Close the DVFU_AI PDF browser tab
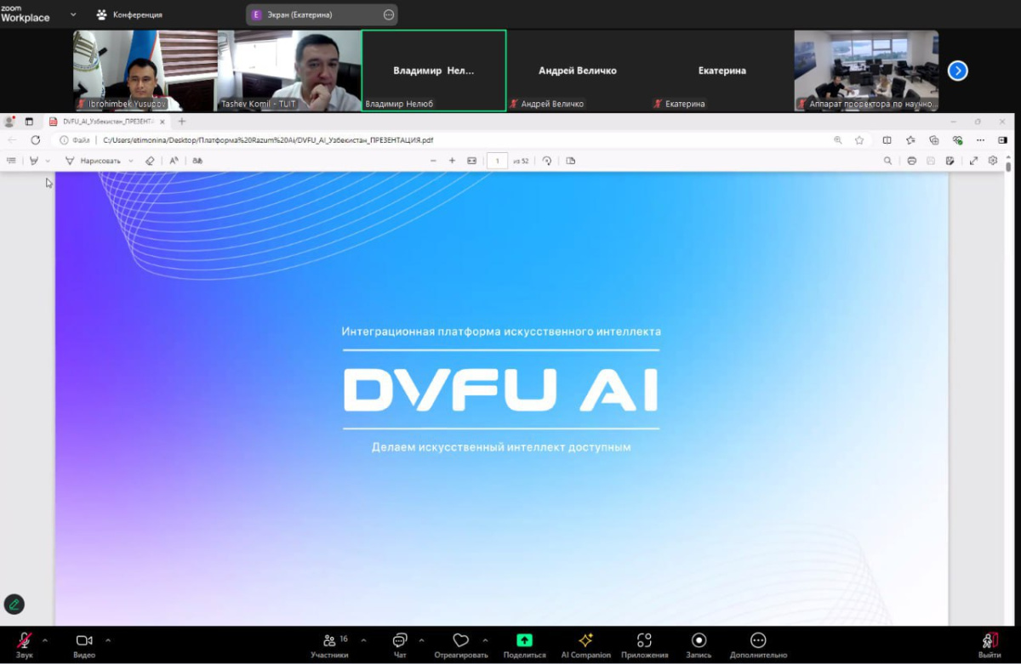The image size is (1021, 664). pos(163,122)
